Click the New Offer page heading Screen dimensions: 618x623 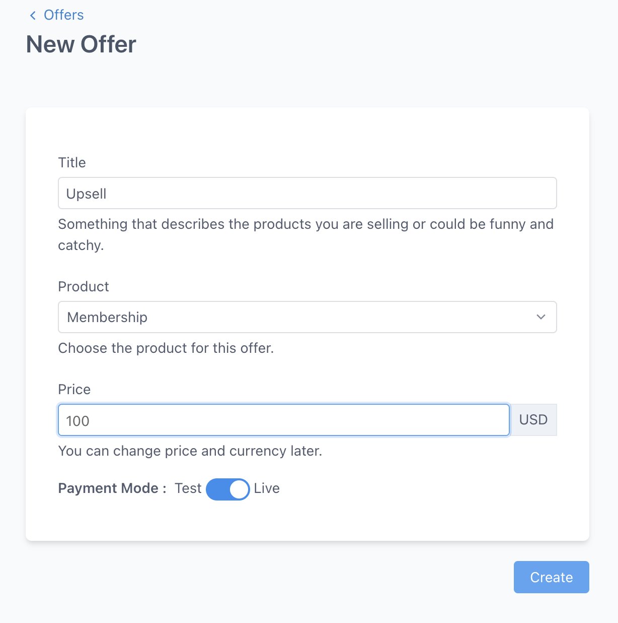pyautogui.click(x=81, y=44)
